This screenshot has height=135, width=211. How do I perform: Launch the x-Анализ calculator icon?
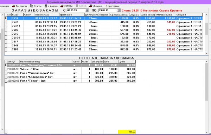46,6
